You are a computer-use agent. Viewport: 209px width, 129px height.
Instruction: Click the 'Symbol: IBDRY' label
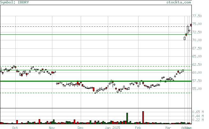pyautogui.click(x=14, y=2)
